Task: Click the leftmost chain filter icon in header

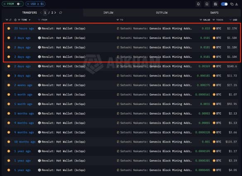Action: [7, 20]
